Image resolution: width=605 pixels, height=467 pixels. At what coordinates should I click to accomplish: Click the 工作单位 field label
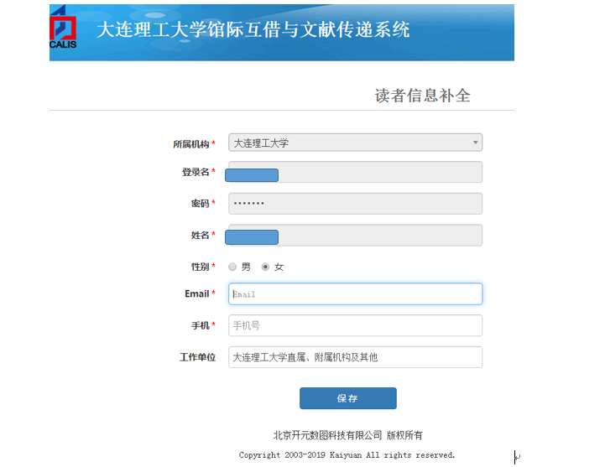coord(197,357)
